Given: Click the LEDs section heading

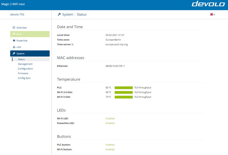Looking at the screenshot, I should (61, 110).
